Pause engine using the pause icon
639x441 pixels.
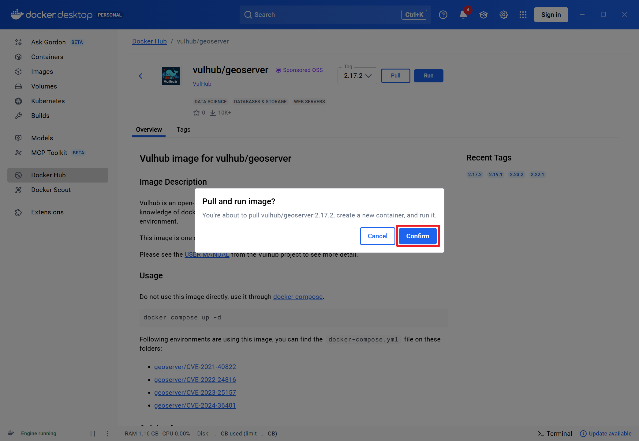point(93,433)
